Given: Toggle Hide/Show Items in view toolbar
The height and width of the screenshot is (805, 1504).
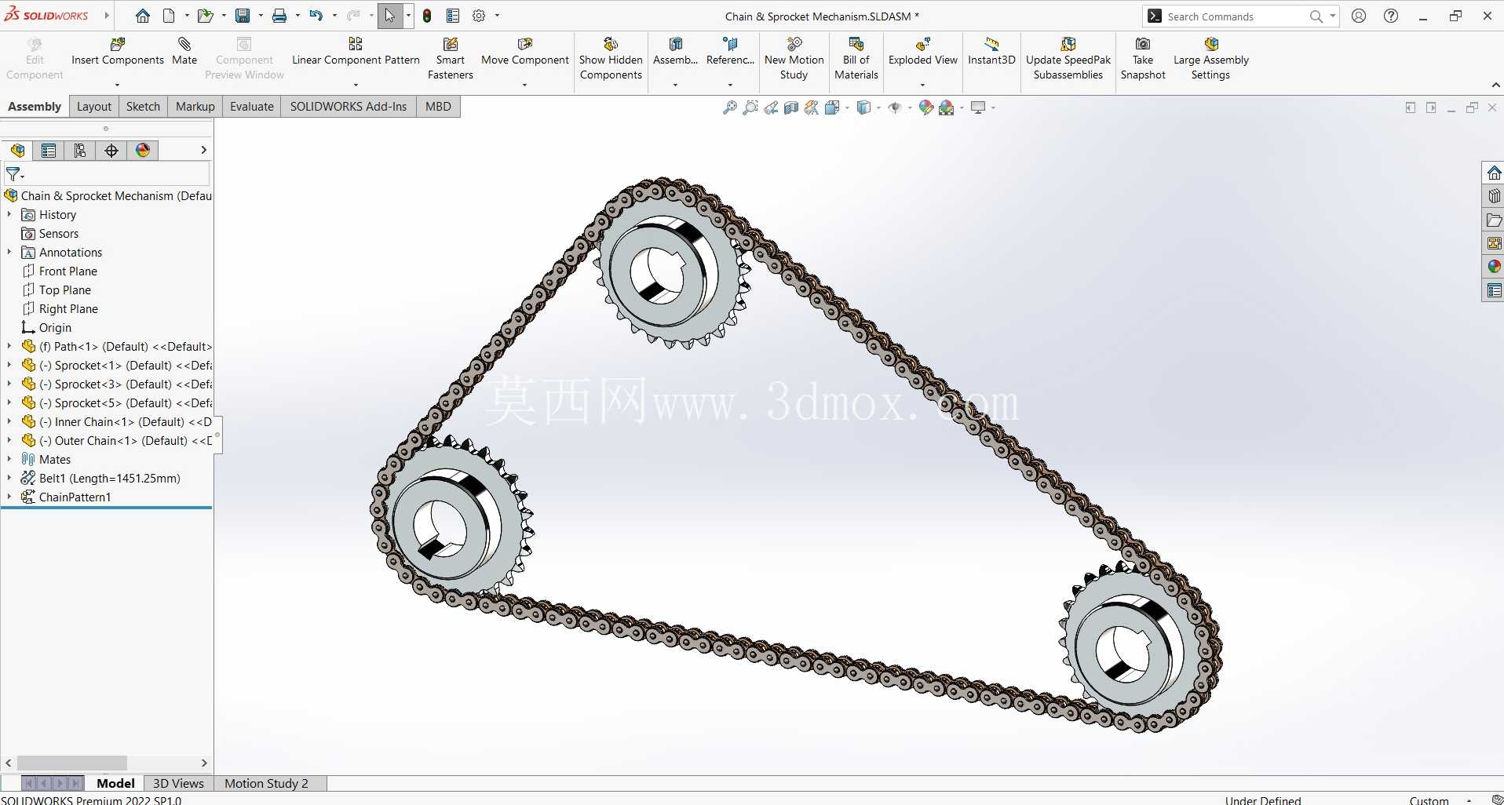Looking at the screenshot, I should point(894,107).
